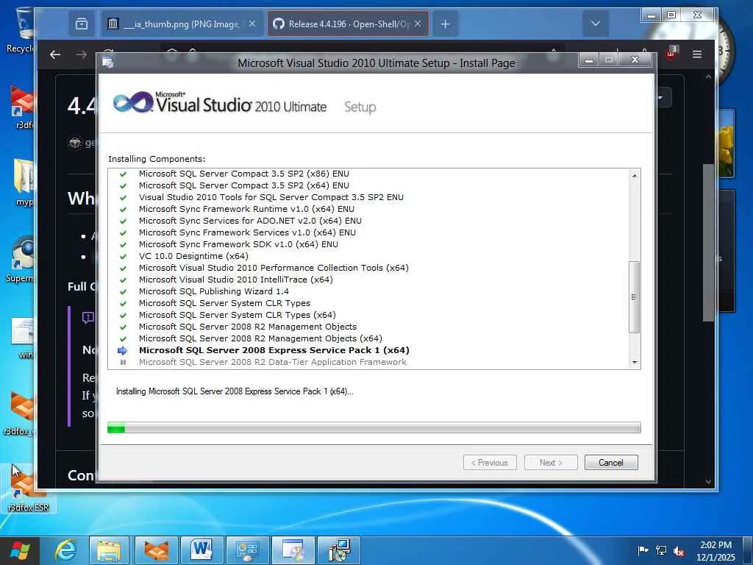Click green checkmark beside VC 10.0 Designtime
The image size is (753, 565).
(123, 257)
